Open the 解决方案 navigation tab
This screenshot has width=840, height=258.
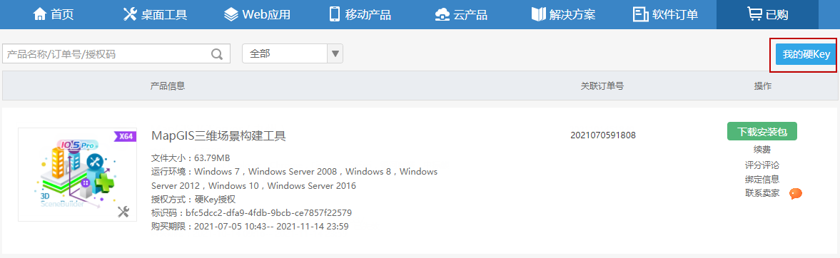564,14
